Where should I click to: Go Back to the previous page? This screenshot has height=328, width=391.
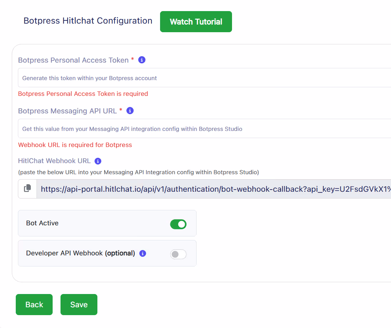pos(34,305)
